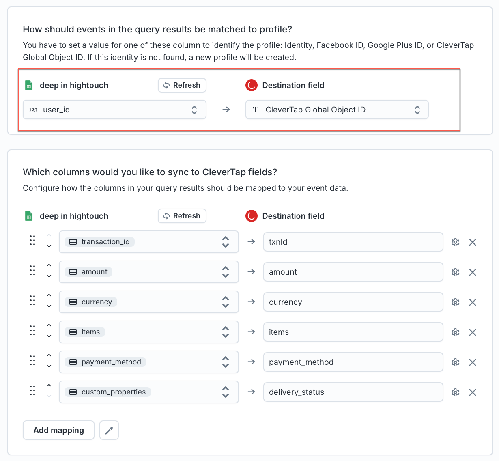
Task: Click the items destination field input
Action: [353, 332]
